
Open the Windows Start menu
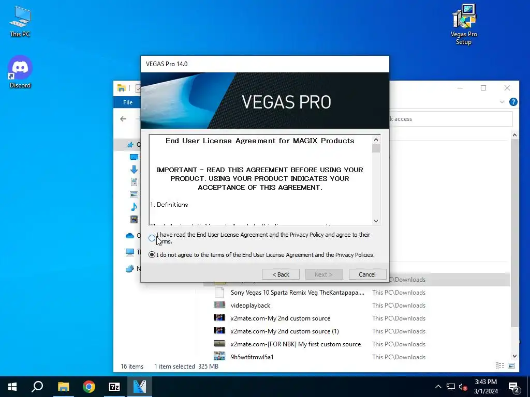click(12, 387)
